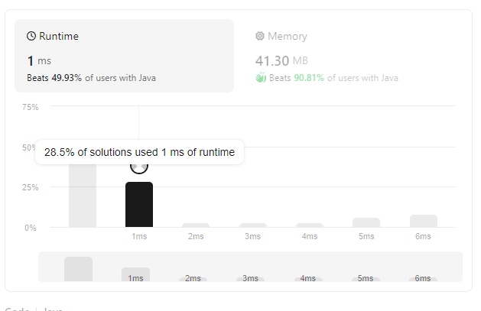Screen dimensions: 481x311
Task: Click the 1ms bar in the bottom overview strip
Action: (135, 275)
